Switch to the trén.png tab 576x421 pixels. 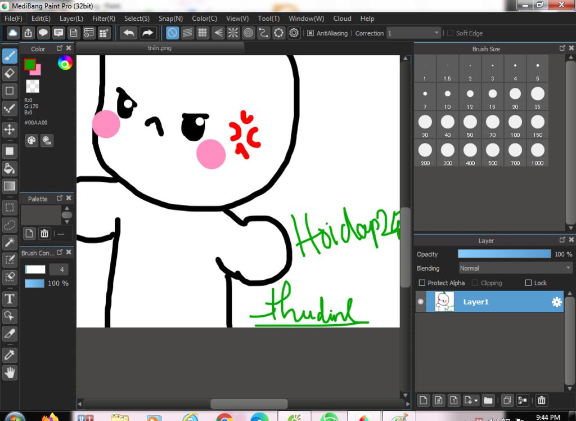(x=160, y=48)
